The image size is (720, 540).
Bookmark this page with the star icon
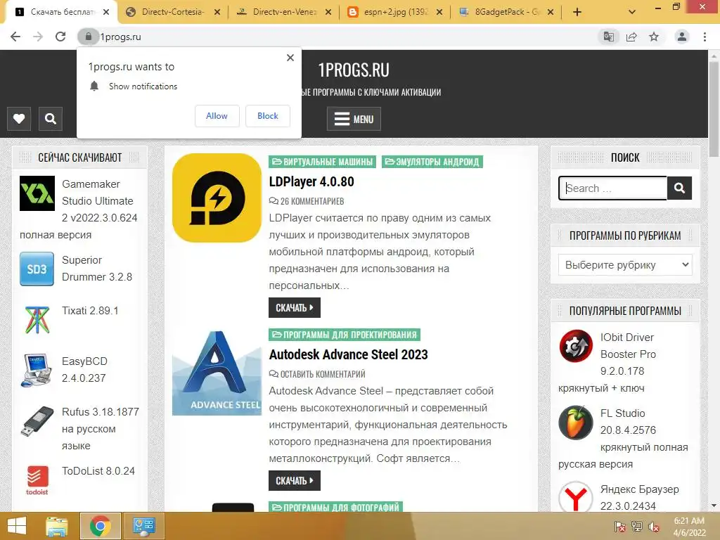(x=654, y=37)
